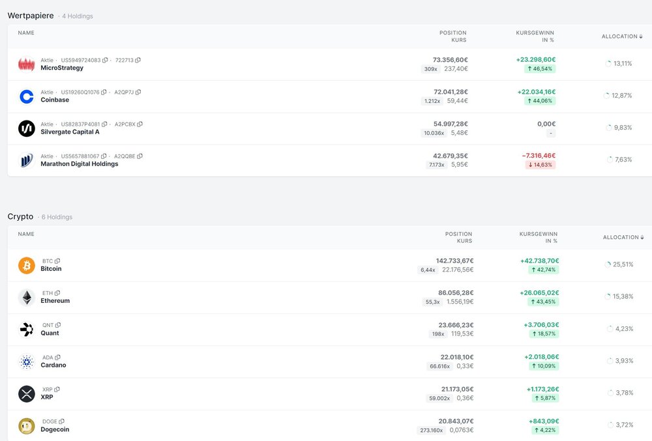Copy Coinbase WKN A2QP7J
The width and height of the screenshot is (652, 441).
(138, 92)
